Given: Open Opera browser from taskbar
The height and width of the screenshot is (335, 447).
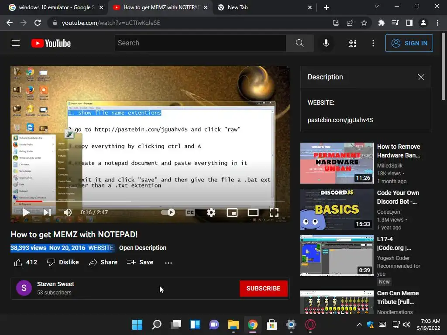Looking at the screenshot, I should [310, 325].
